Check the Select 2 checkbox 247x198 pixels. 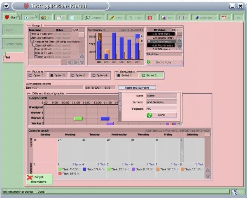click(x=152, y=75)
